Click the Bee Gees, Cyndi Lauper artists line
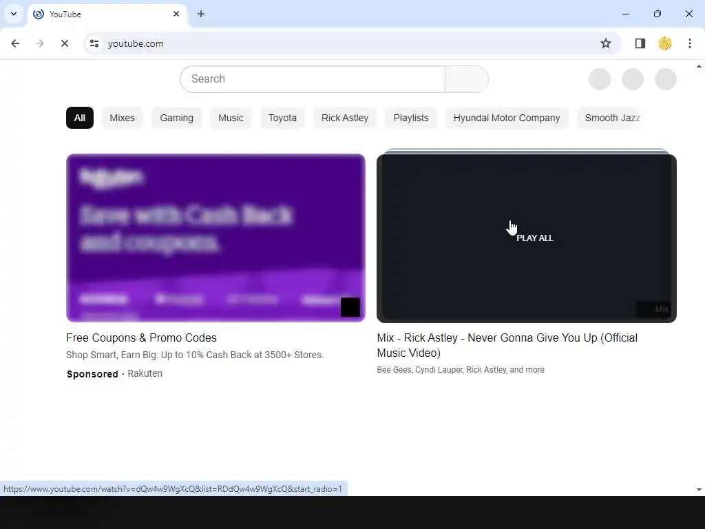The width and height of the screenshot is (705, 529). point(461,370)
